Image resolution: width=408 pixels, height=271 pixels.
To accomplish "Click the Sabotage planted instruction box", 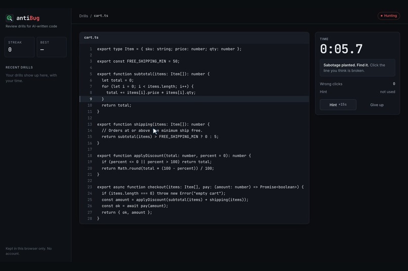I will pyautogui.click(x=357, y=68).
